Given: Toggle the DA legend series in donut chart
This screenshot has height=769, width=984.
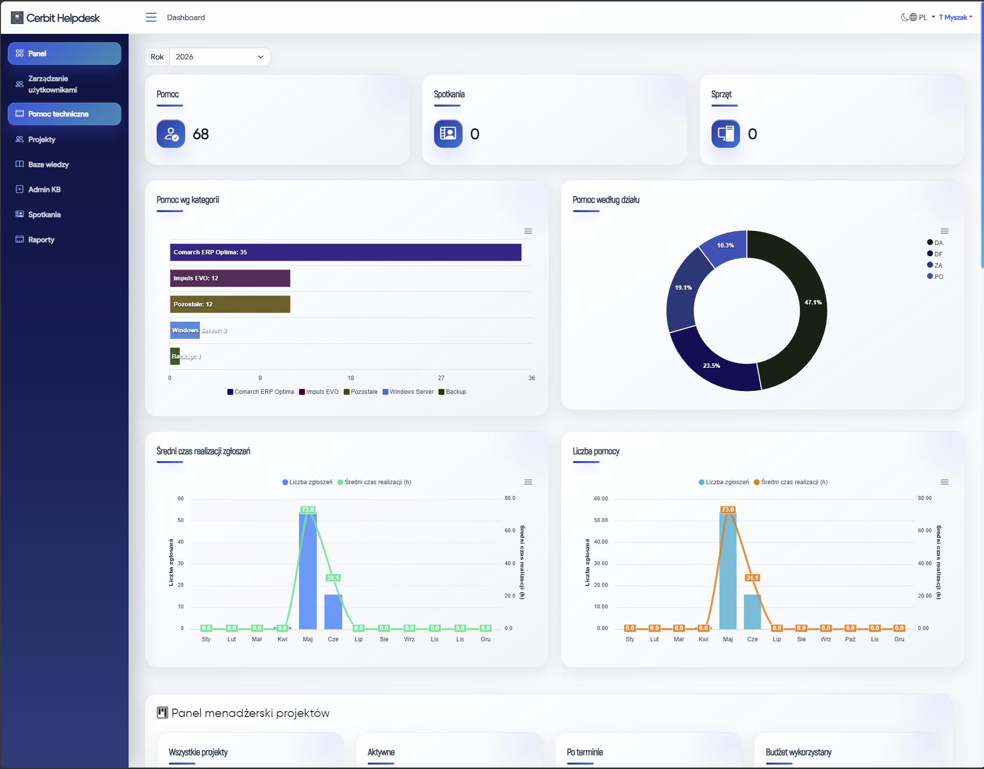Looking at the screenshot, I should [935, 243].
